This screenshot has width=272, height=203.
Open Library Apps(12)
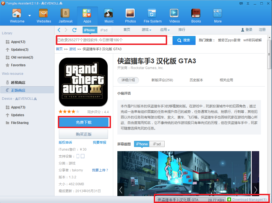pyautogui.click(x=18, y=42)
